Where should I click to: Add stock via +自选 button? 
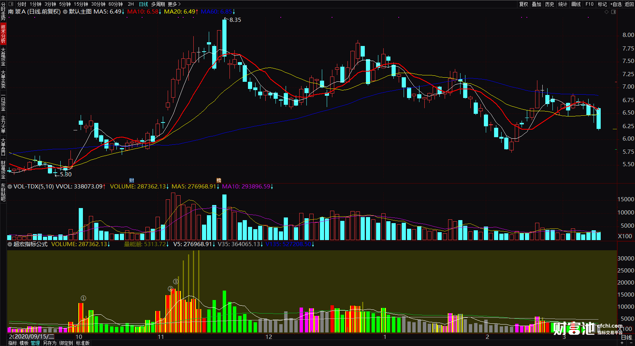pyautogui.click(x=616, y=4)
